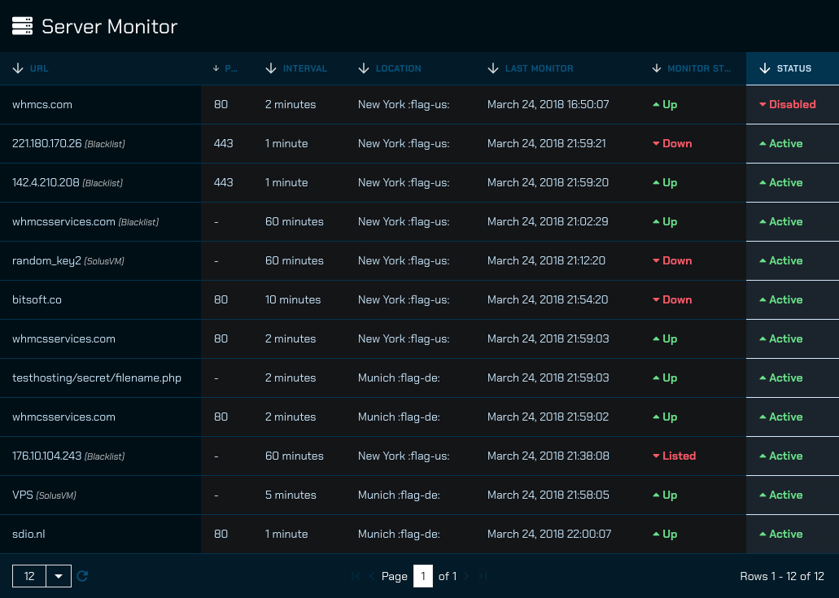This screenshot has height=598, width=839.
Task: Toggle Active status for bitsoft.co
Action: tap(780, 299)
